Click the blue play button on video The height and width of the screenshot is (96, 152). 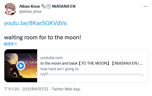tap(21, 66)
